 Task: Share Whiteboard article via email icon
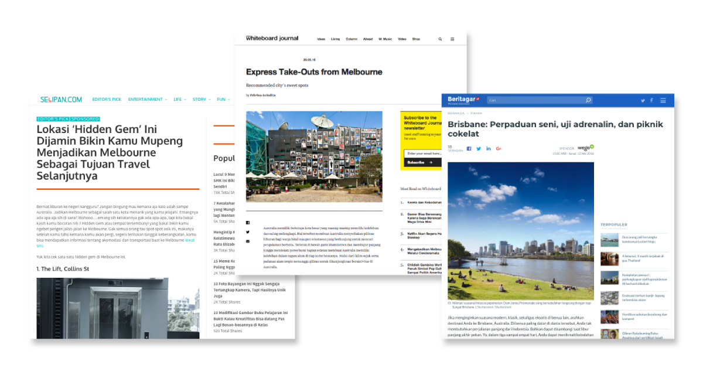tap(248, 241)
